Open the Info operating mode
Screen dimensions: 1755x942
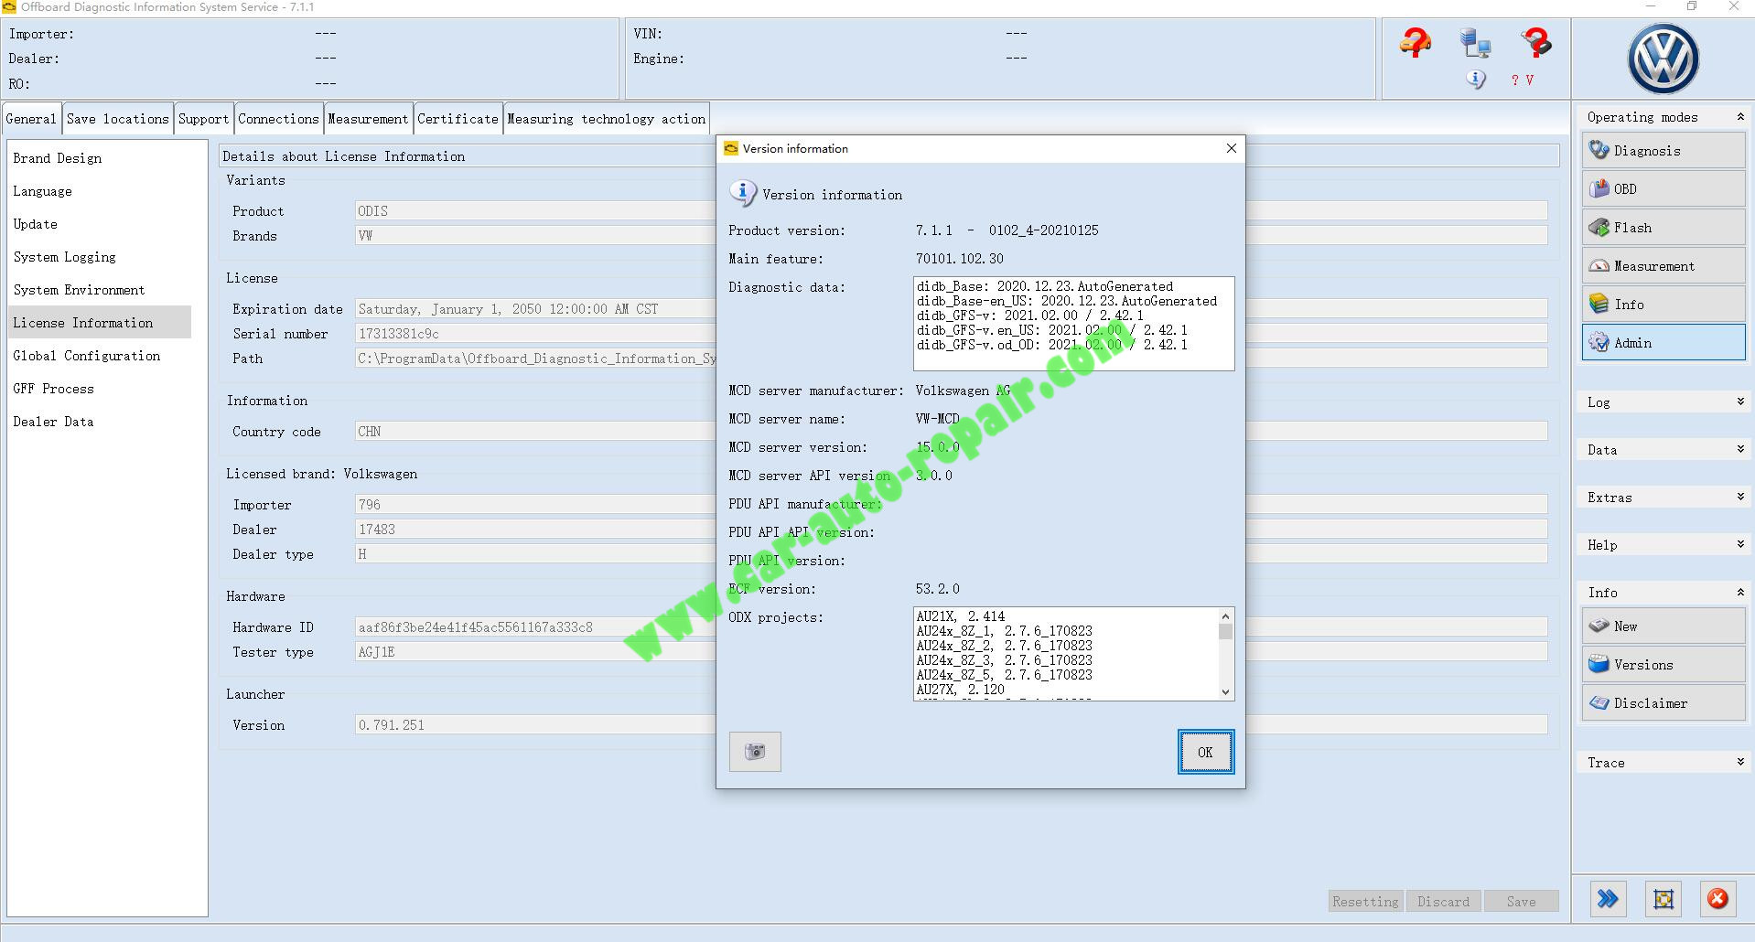coord(1663,305)
